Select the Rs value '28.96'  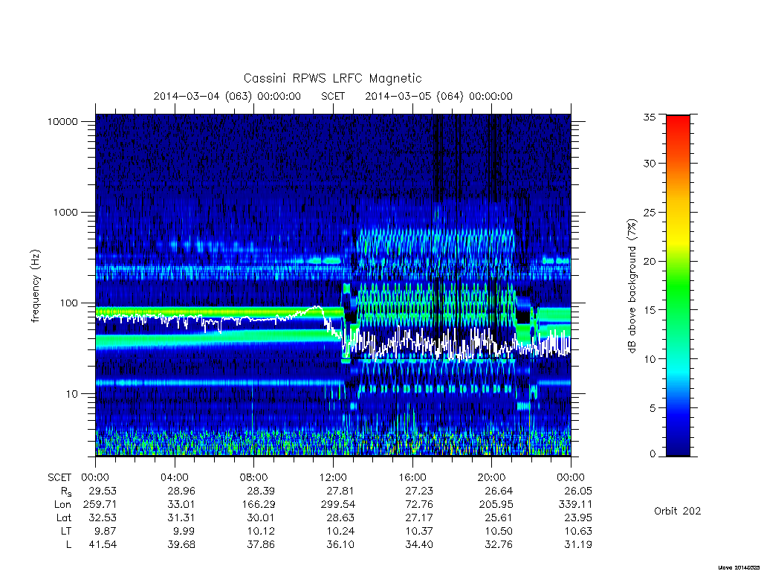click(181, 491)
